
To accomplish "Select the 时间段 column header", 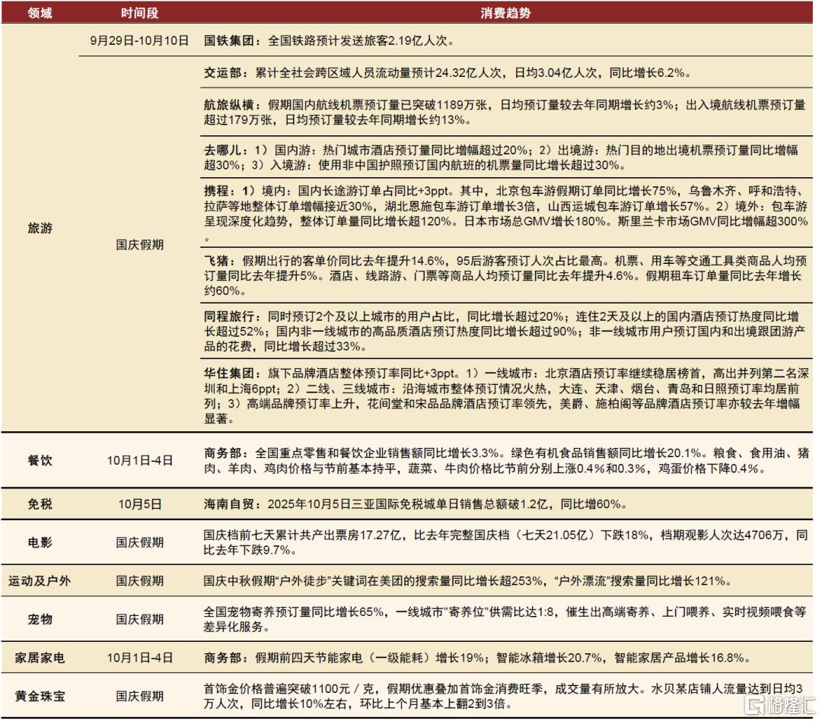I will click(x=139, y=13).
